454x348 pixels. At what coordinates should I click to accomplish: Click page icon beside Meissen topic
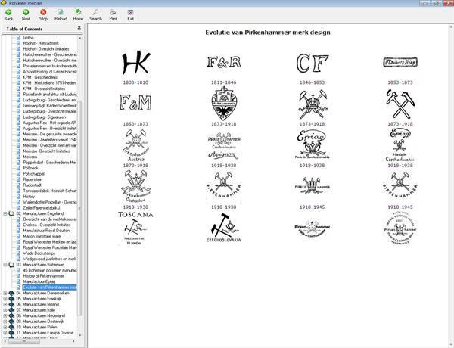18,157
